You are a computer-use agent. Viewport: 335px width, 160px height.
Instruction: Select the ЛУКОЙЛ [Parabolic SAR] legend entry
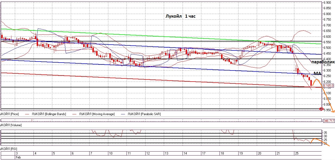(x=144, y=114)
